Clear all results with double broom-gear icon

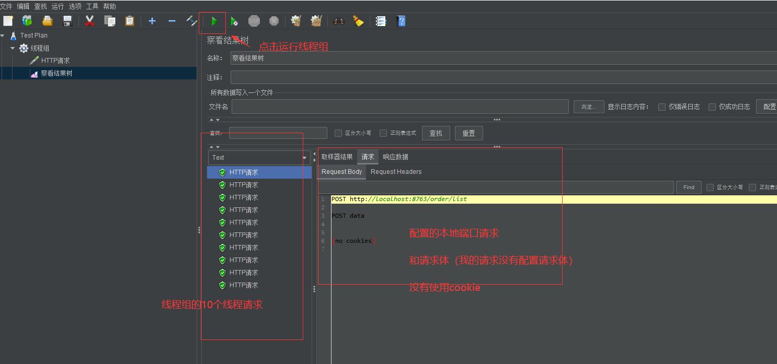[x=316, y=21]
